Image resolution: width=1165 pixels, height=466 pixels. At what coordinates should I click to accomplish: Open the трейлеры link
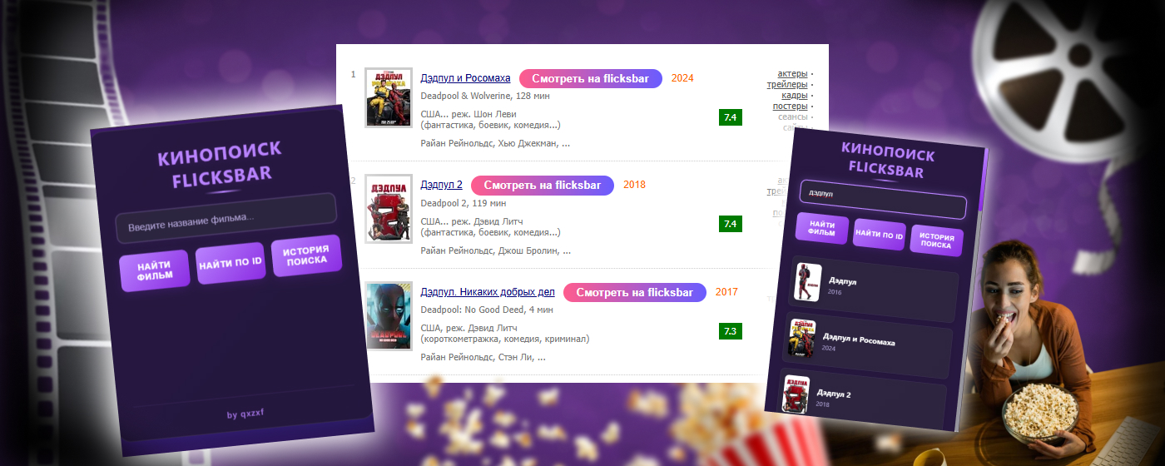[x=786, y=85]
